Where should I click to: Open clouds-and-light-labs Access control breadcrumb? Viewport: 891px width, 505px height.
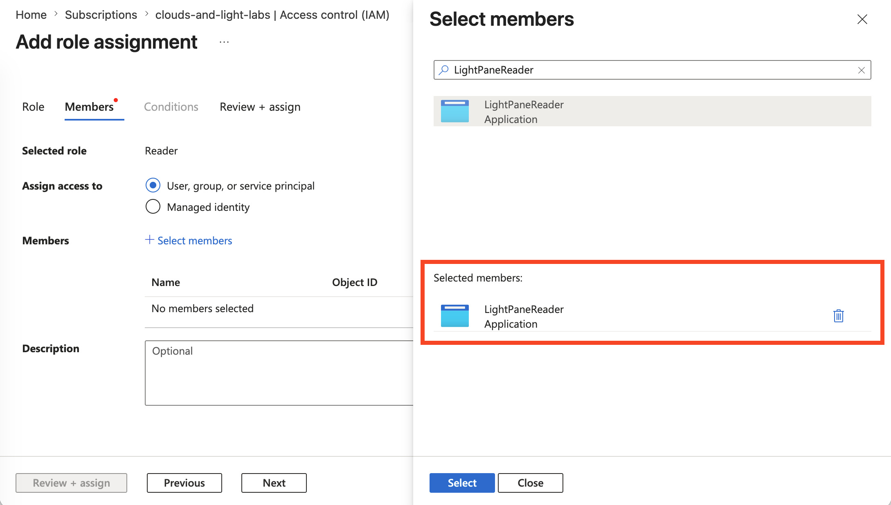pos(272,15)
